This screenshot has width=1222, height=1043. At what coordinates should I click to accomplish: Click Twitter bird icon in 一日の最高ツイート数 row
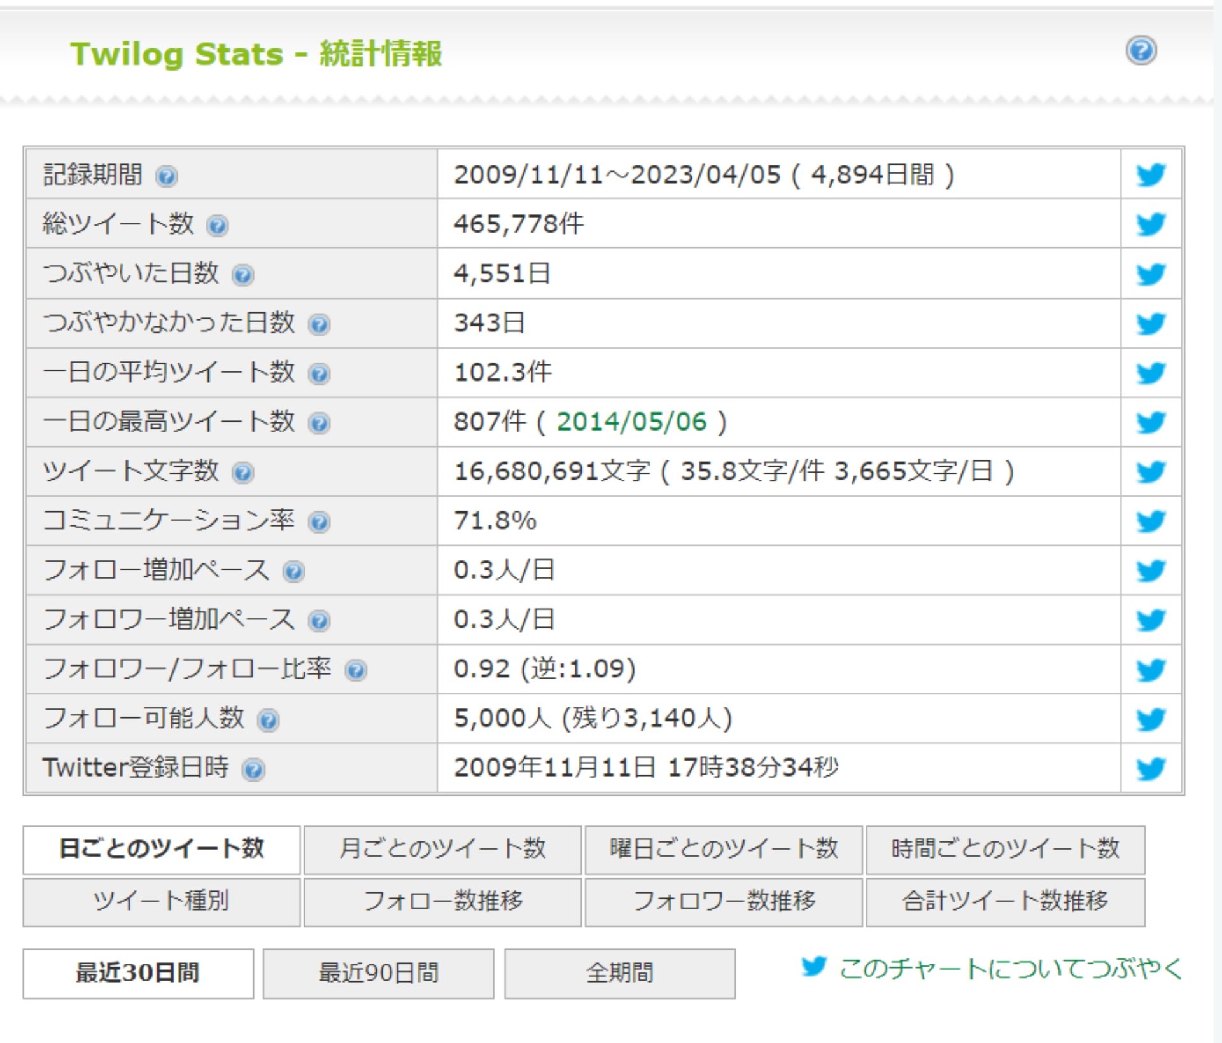tap(1151, 422)
